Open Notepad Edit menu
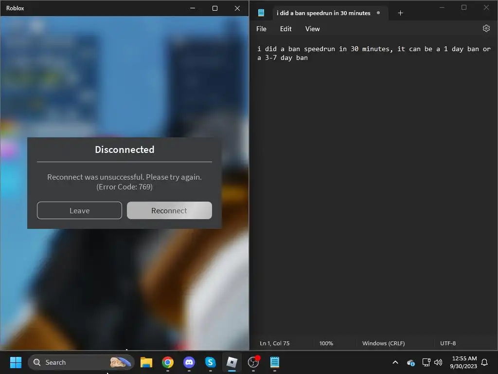Viewport: 498px width, 374px height. 286,29
